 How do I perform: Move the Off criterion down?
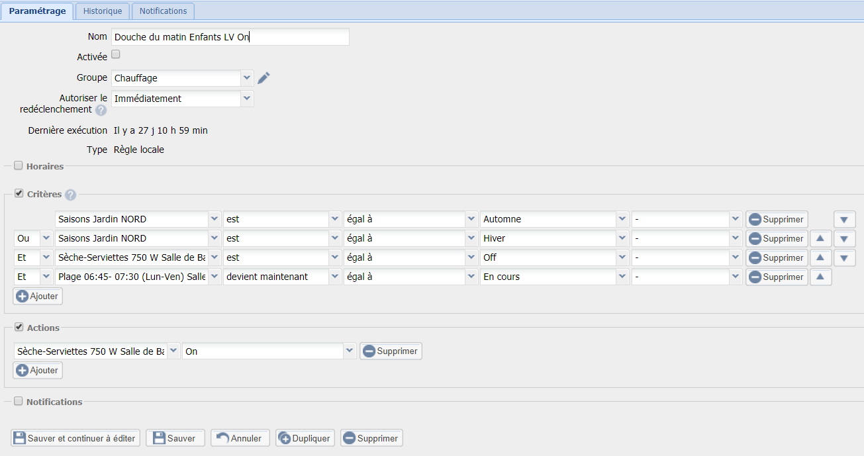[844, 257]
